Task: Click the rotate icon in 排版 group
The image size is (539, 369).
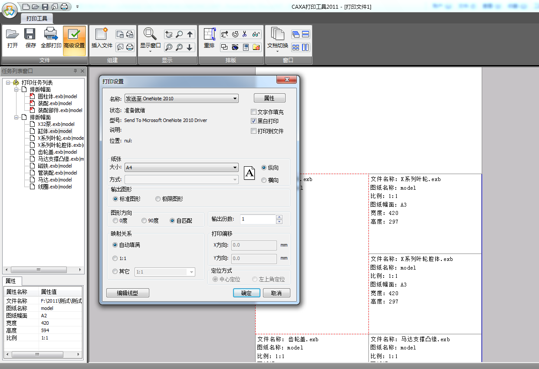Action: coord(235,34)
